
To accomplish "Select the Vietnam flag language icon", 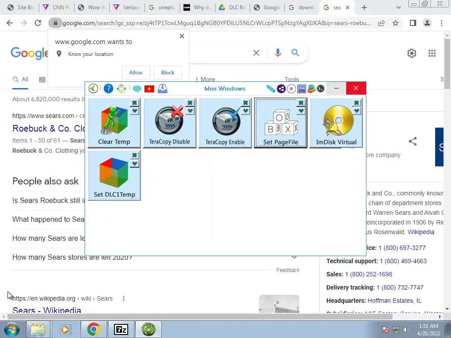I will (149, 89).
